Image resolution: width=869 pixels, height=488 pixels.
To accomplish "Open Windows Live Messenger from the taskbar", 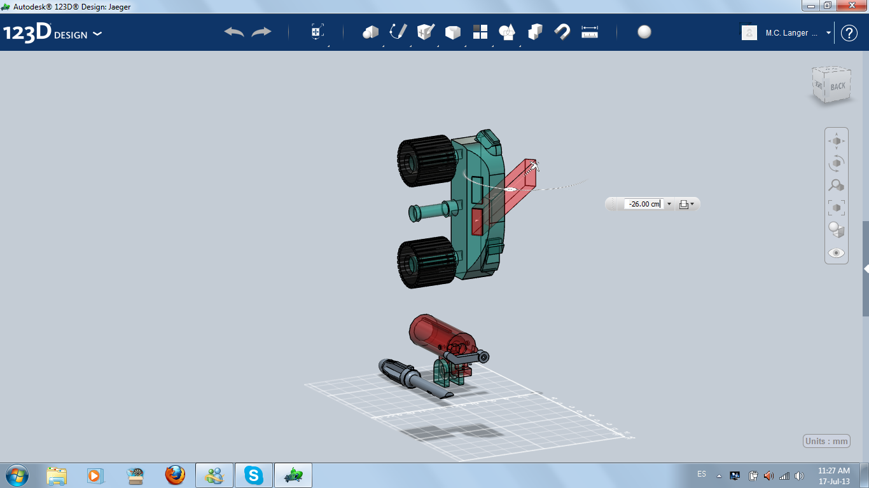I will 214,475.
